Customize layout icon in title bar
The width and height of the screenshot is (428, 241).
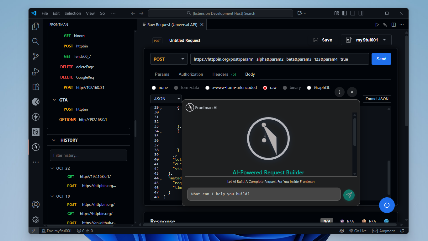(336, 13)
